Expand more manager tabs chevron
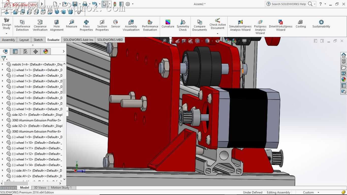Viewport: 347px width, 195px height. 64,52
